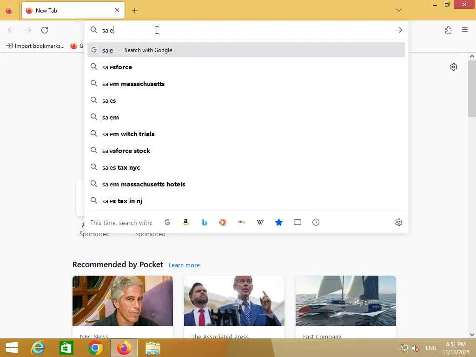The height and width of the screenshot is (357, 476).
Task: Open File Explorer from taskbar
Action: click(x=152, y=348)
